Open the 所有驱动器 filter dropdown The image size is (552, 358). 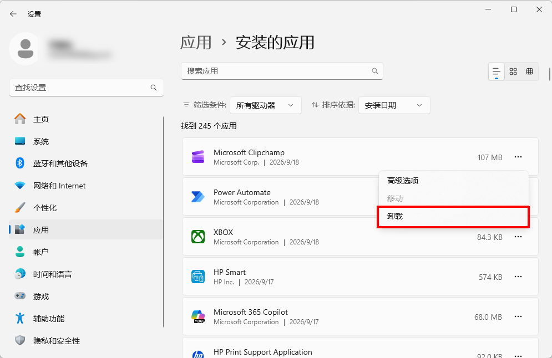(265, 105)
